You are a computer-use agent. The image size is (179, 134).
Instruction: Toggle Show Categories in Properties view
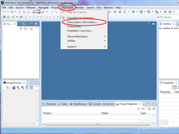(x=174, y=88)
